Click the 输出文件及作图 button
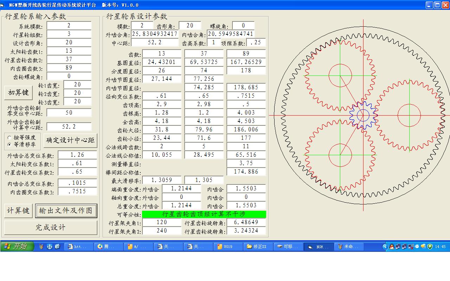Image resolution: width=450 pixels, height=281 pixels. pyautogui.click(x=66, y=211)
